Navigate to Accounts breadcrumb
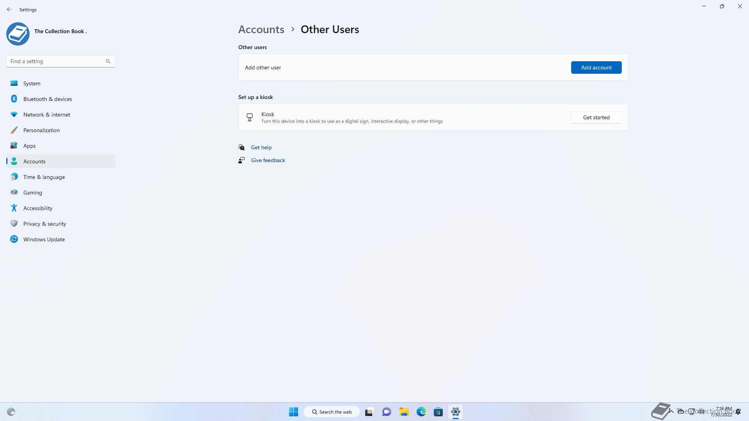The height and width of the screenshot is (421, 749). pyautogui.click(x=261, y=30)
